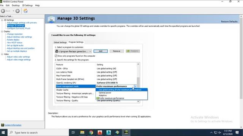Click the Remove button
This screenshot has width=243, height=136.
[117, 51]
